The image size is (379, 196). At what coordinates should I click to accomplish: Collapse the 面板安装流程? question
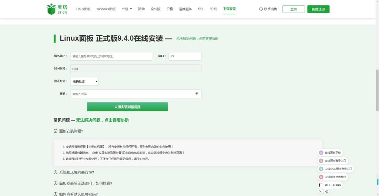point(68,131)
